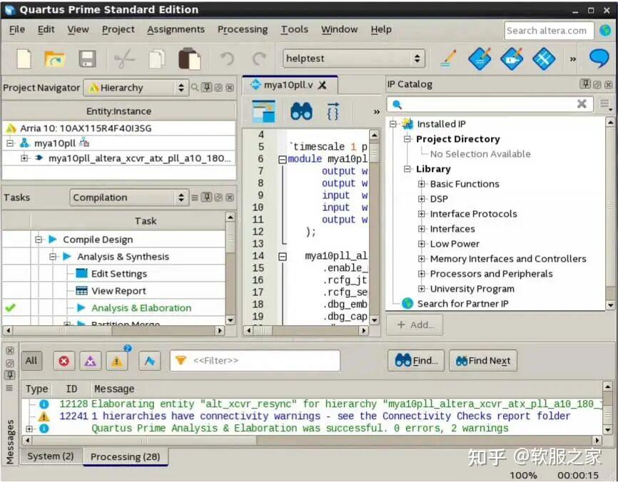618x482 pixels.
Task: Click the Open folder toolbar icon
Action: click(x=54, y=59)
